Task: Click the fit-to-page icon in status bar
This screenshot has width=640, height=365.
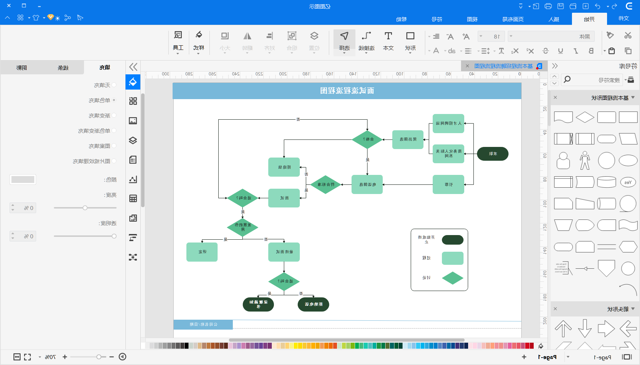Action: click(x=17, y=357)
